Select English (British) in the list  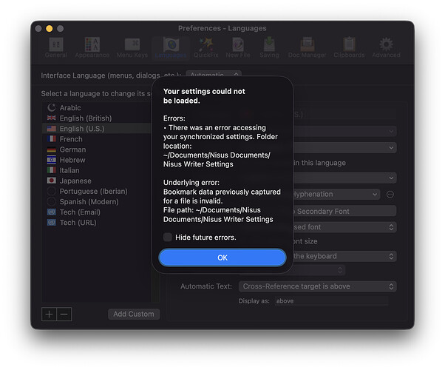[97, 118]
